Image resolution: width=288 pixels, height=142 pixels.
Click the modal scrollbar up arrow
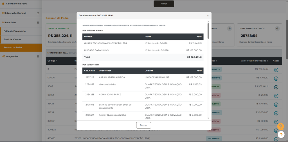208,22
